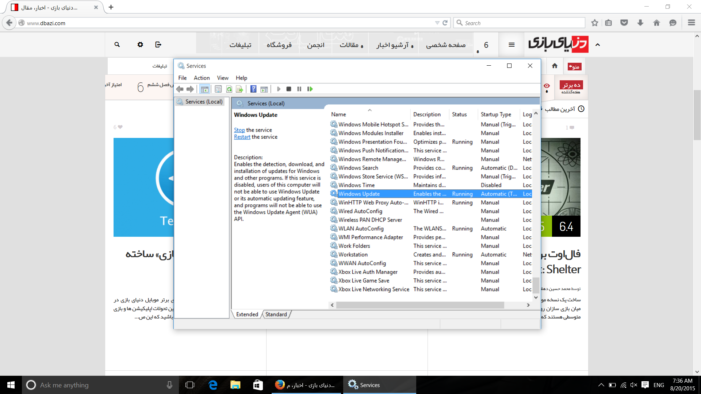Click the Stop Service toolbar button
The width and height of the screenshot is (701, 394).
click(289, 89)
